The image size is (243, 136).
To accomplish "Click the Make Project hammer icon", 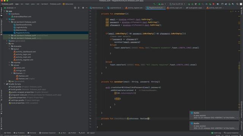I will 155,4.
